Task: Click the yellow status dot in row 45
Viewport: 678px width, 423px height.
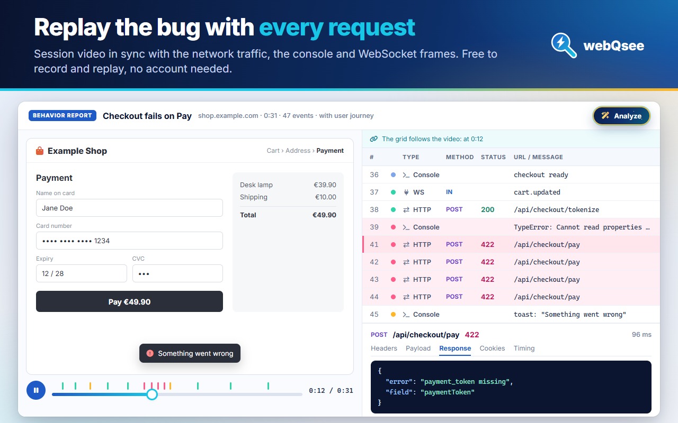Action: pyautogui.click(x=393, y=315)
